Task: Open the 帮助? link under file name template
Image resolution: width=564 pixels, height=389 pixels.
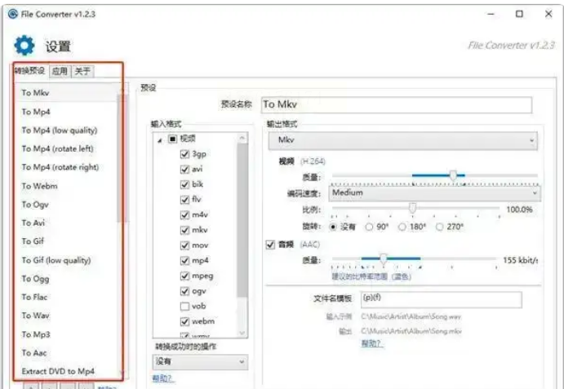Action: (x=372, y=343)
